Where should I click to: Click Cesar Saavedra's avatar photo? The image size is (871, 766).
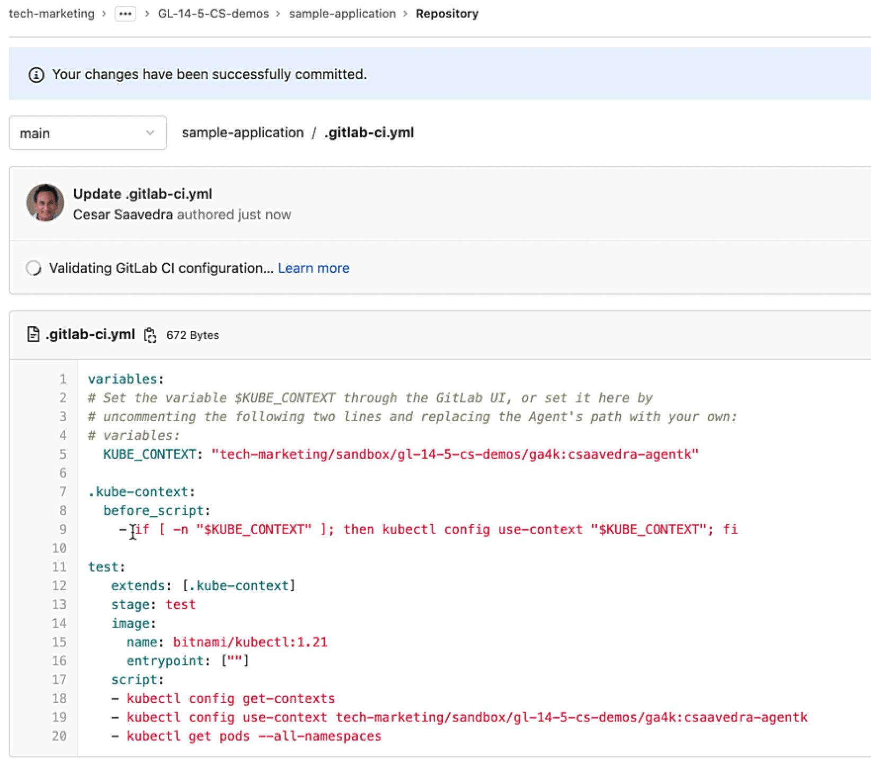pos(46,203)
